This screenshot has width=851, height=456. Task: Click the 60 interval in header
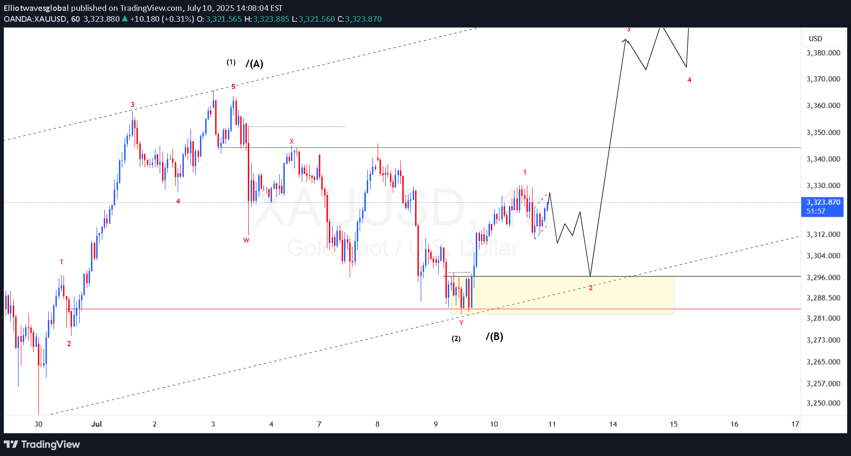[x=75, y=19]
